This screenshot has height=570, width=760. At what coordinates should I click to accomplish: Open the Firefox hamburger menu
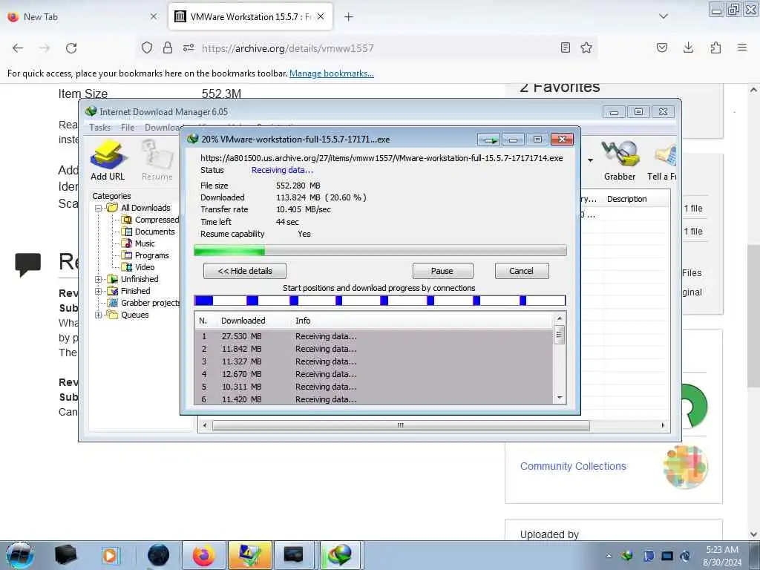[x=742, y=47]
